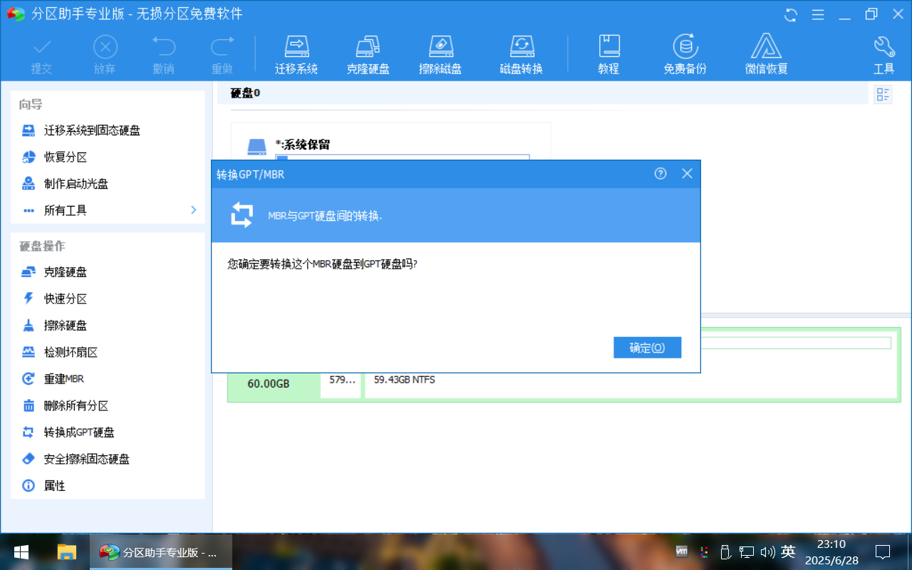The width and height of the screenshot is (912, 570).
Task: Open the 迁移系统 migrate system tool
Action: coord(296,55)
